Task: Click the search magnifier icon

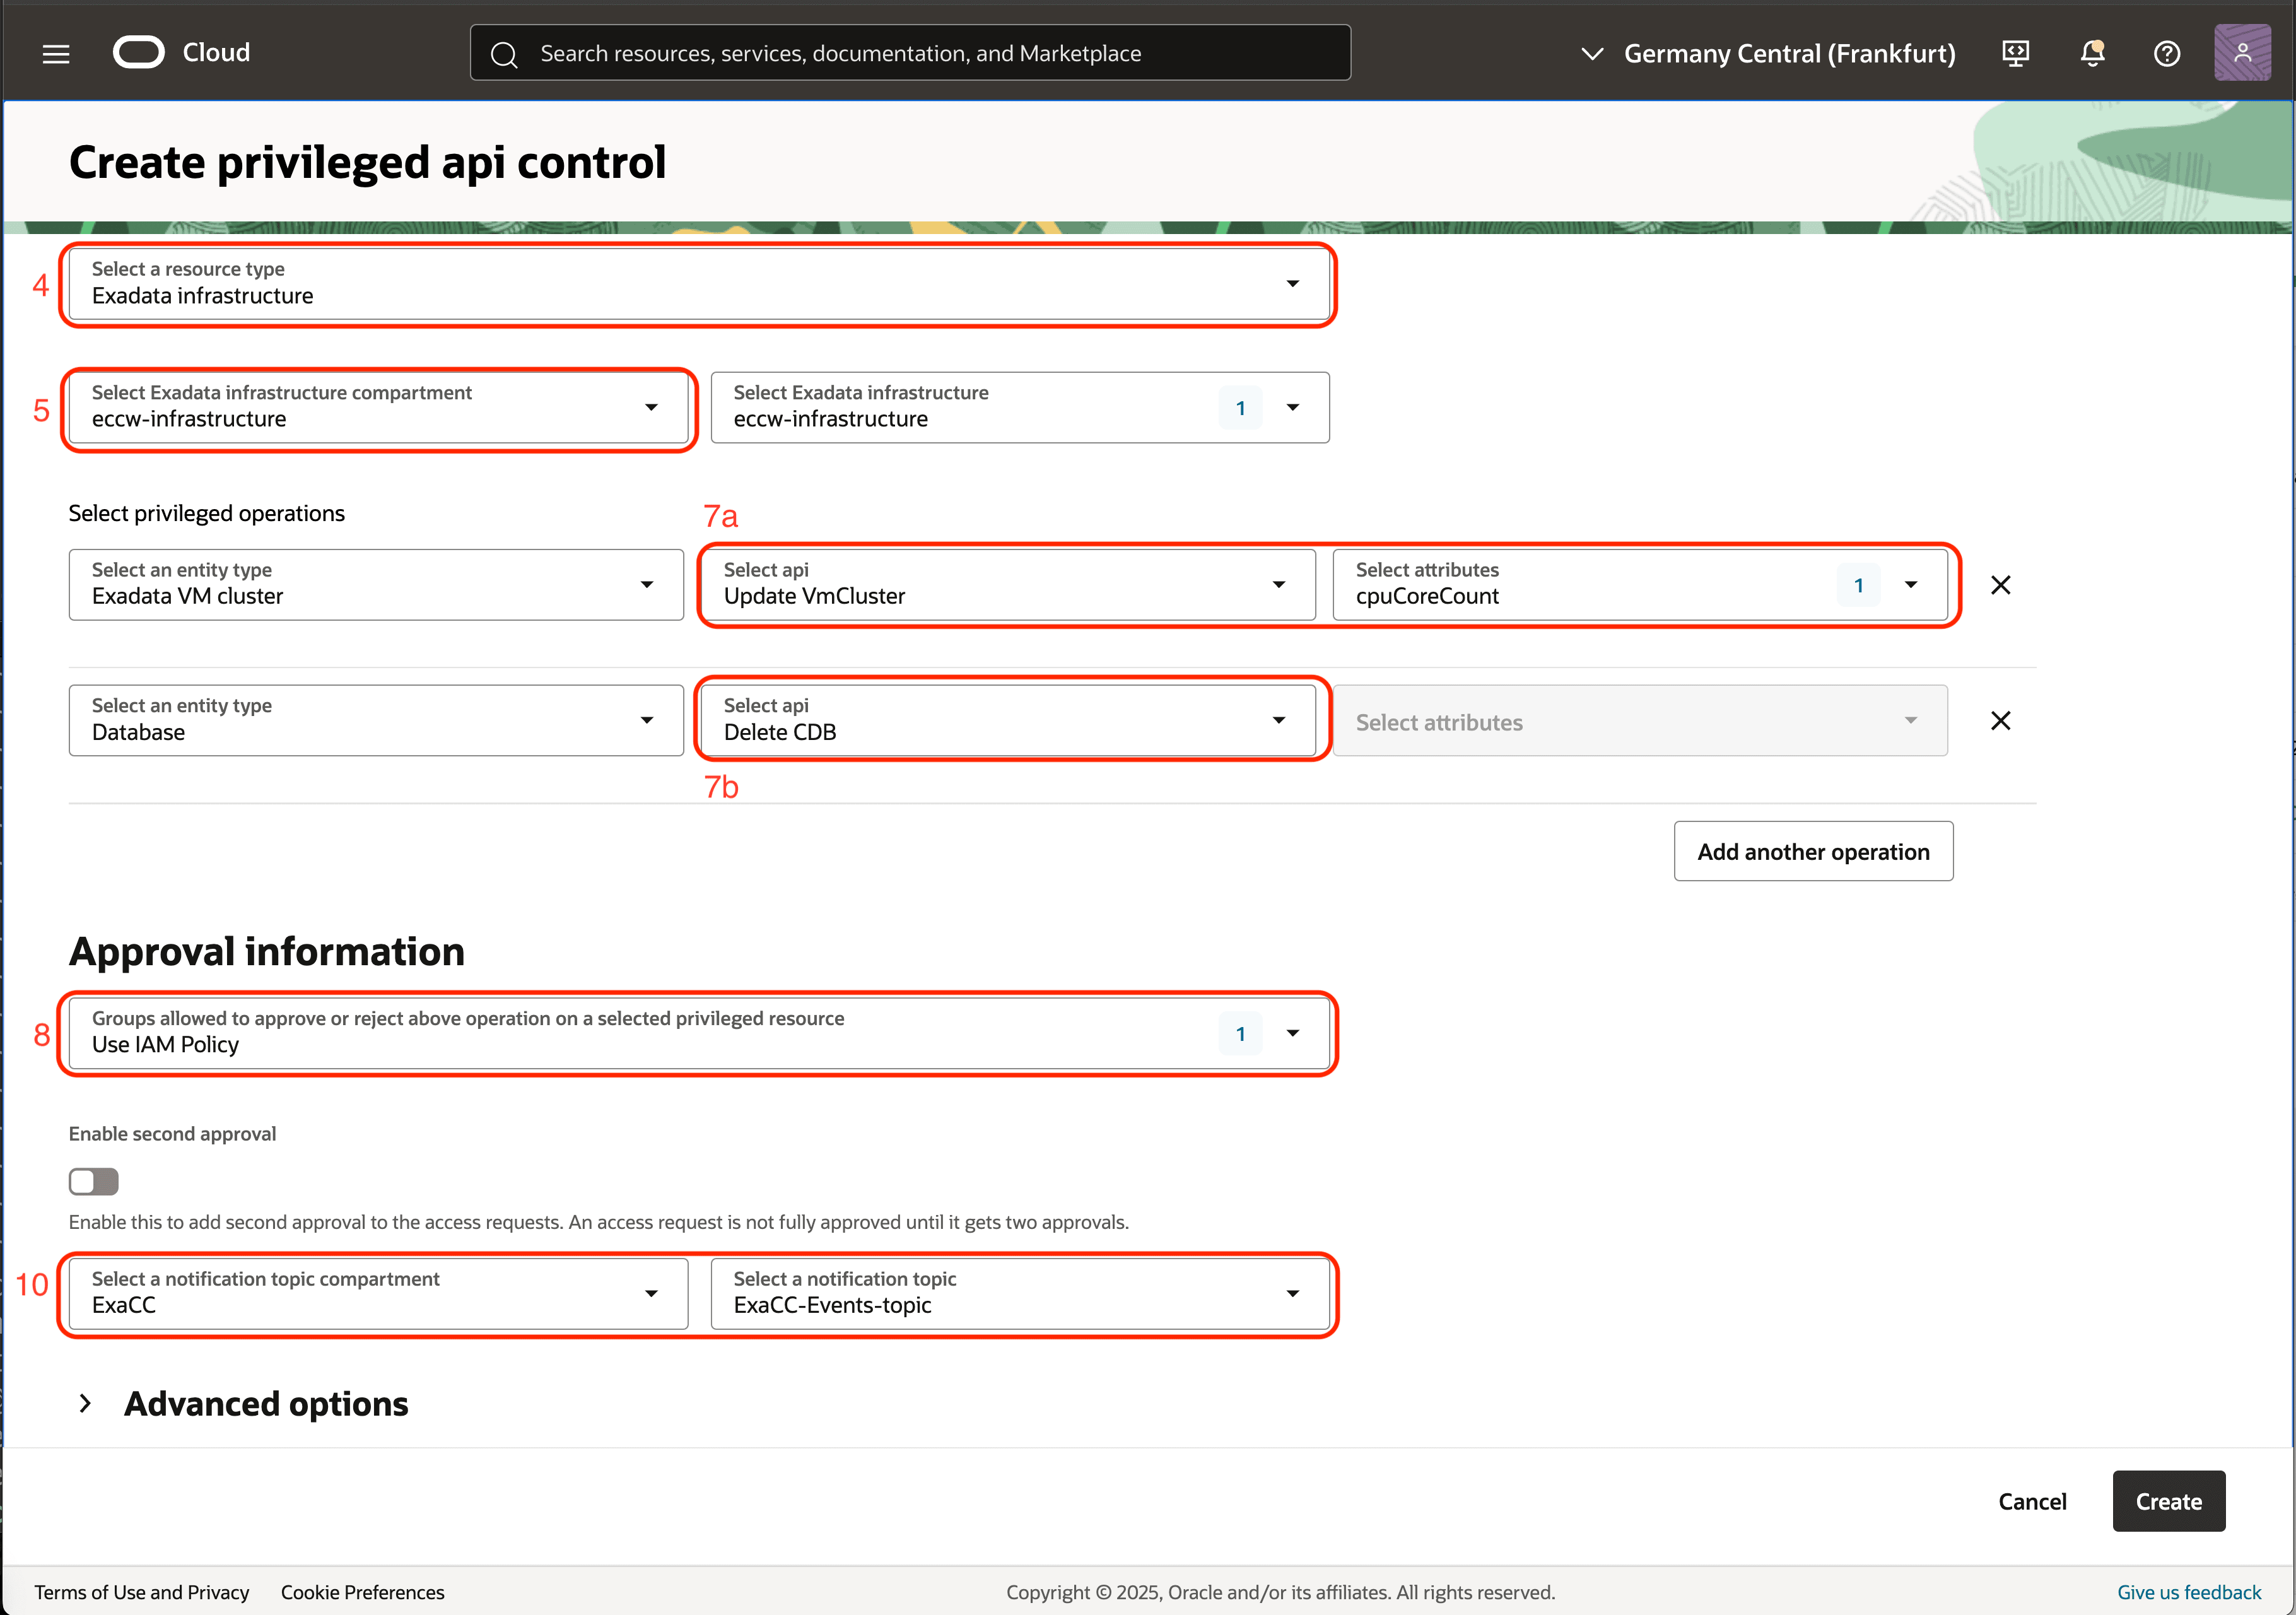Action: tap(505, 53)
